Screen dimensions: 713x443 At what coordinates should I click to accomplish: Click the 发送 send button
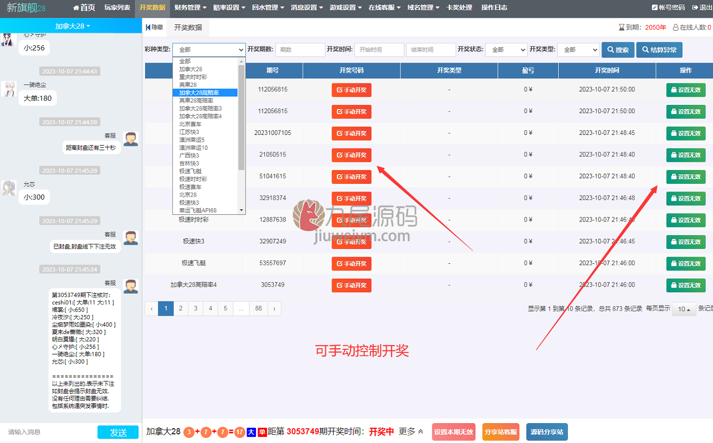tap(118, 432)
